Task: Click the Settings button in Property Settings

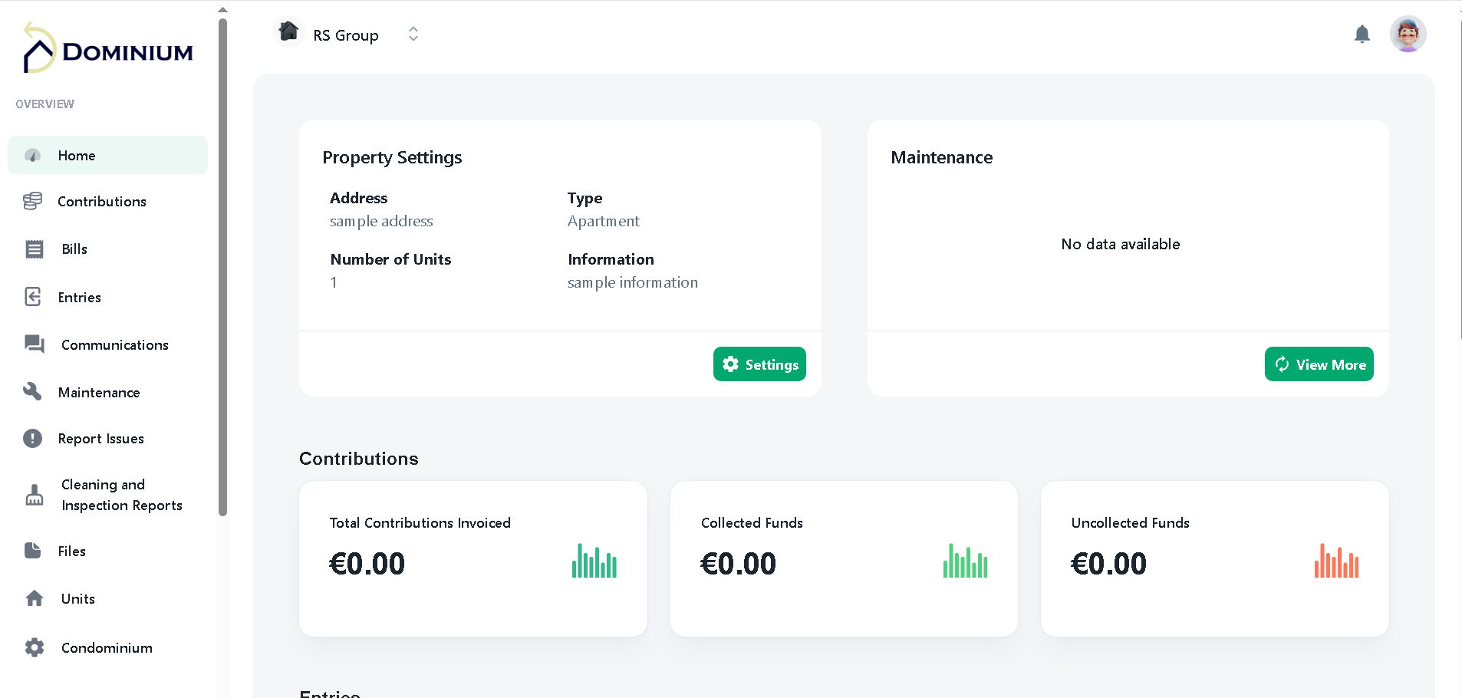Action: coord(759,364)
